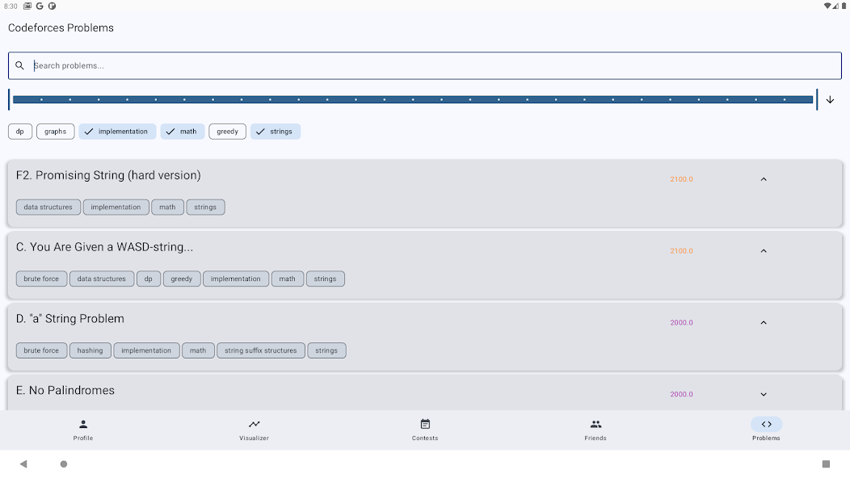Click the search magnifier icon

19,65
